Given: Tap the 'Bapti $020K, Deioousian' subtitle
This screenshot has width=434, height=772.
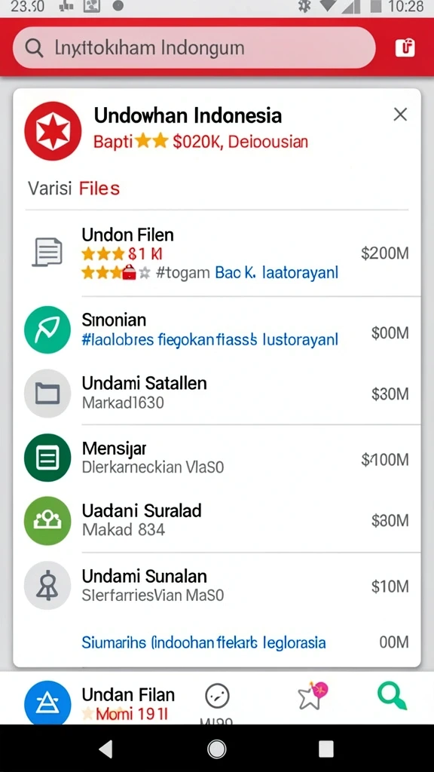Looking at the screenshot, I should coord(200,142).
